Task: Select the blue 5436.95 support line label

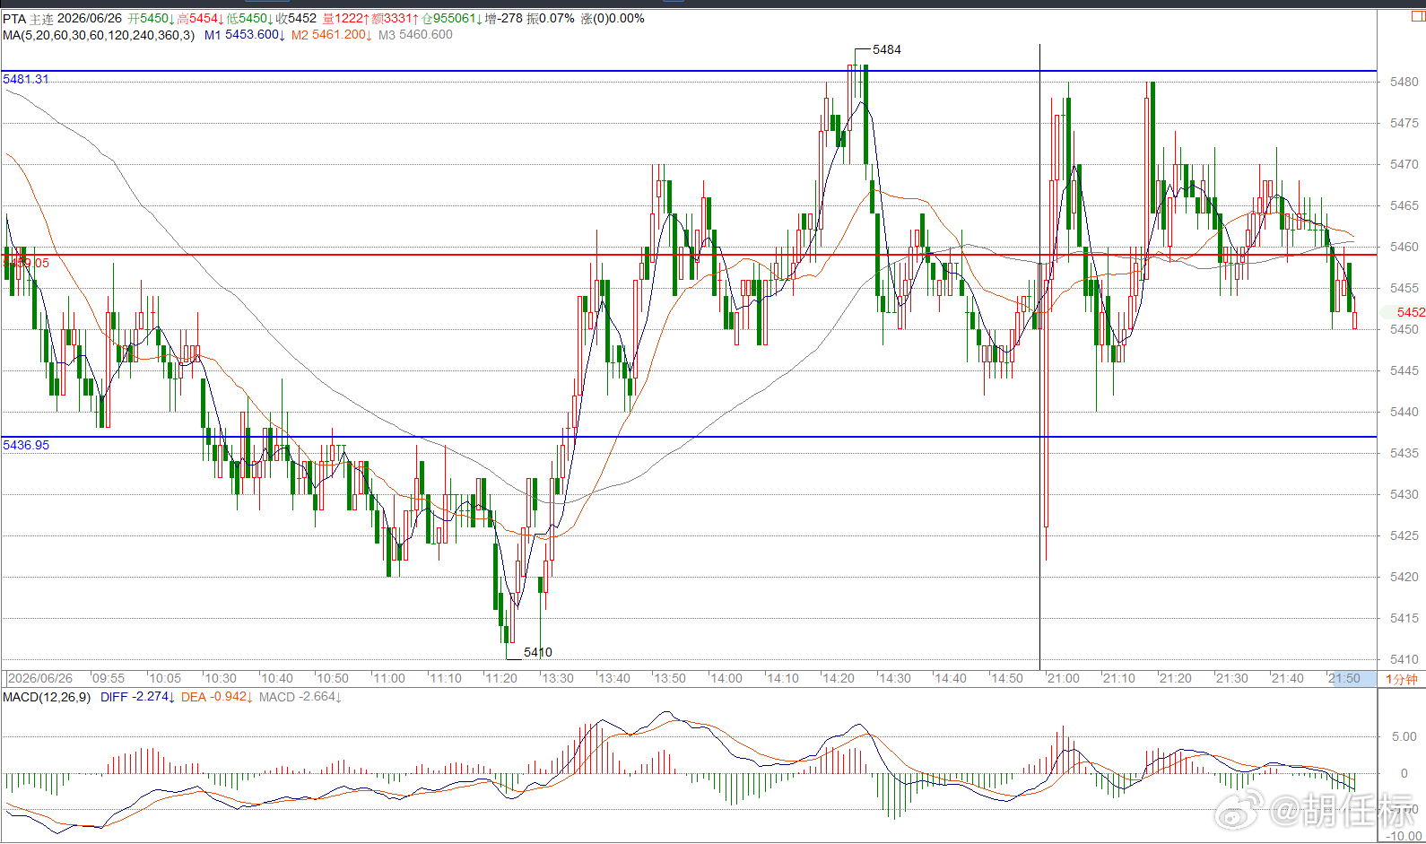Action: (26, 445)
